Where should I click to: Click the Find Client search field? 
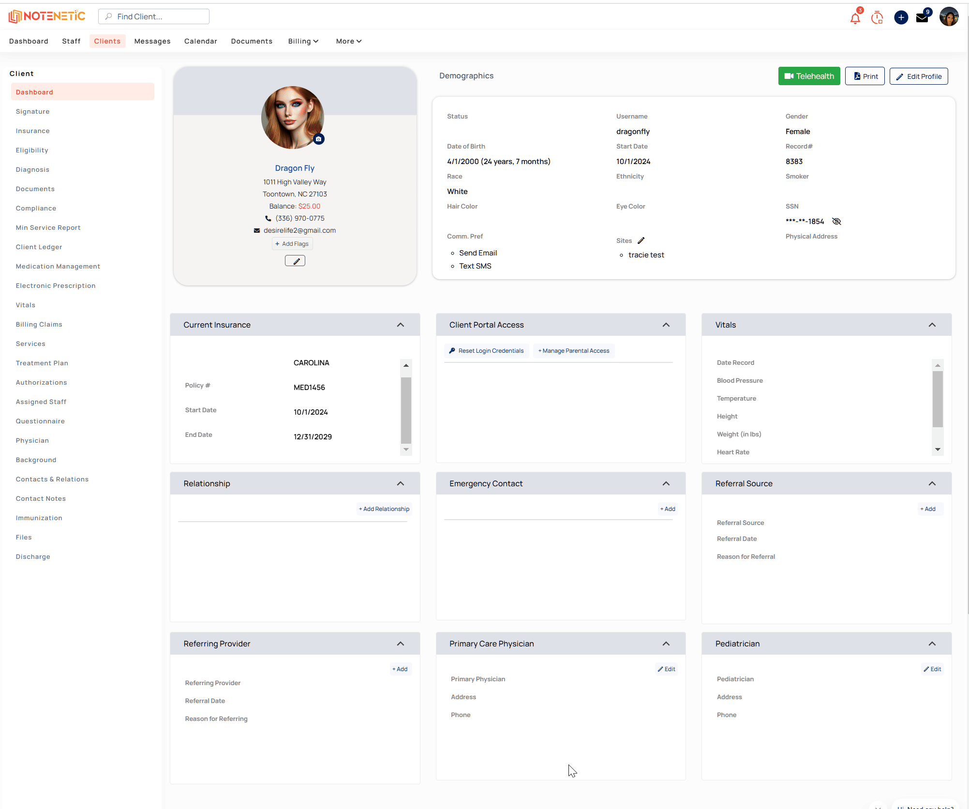(x=154, y=16)
